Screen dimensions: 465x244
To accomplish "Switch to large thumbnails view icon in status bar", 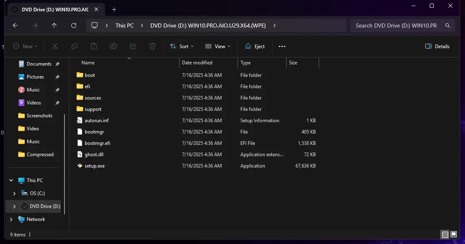I will 454,235.
